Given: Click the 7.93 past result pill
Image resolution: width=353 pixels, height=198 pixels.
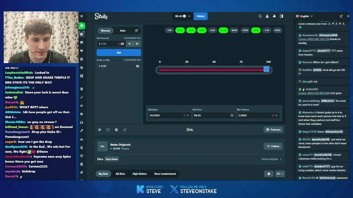Looking at the screenshot, I should click(169, 30).
